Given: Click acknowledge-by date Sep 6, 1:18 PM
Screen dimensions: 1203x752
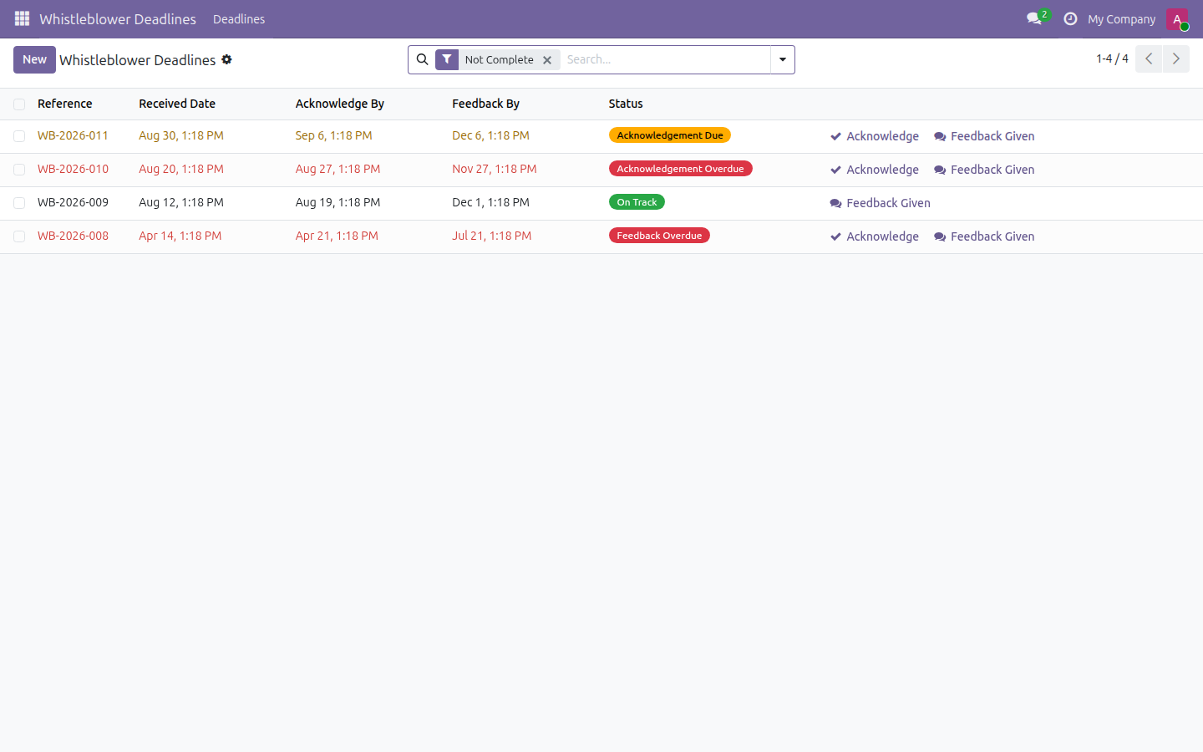Looking at the screenshot, I should tap(334, 135).
